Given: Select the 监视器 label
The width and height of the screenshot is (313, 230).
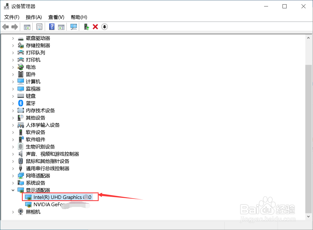Looking at the screenshot, I should [x=33, y=89].
